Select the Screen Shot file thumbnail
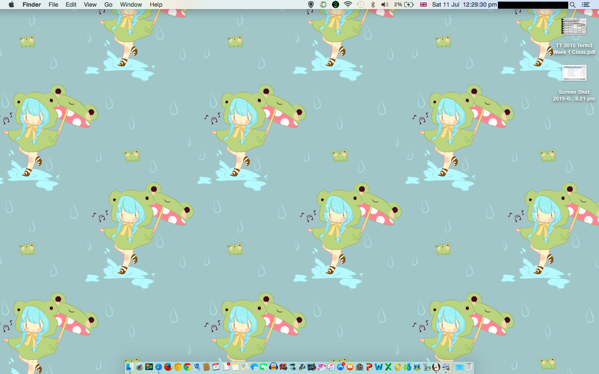 (x=574, y=73)
